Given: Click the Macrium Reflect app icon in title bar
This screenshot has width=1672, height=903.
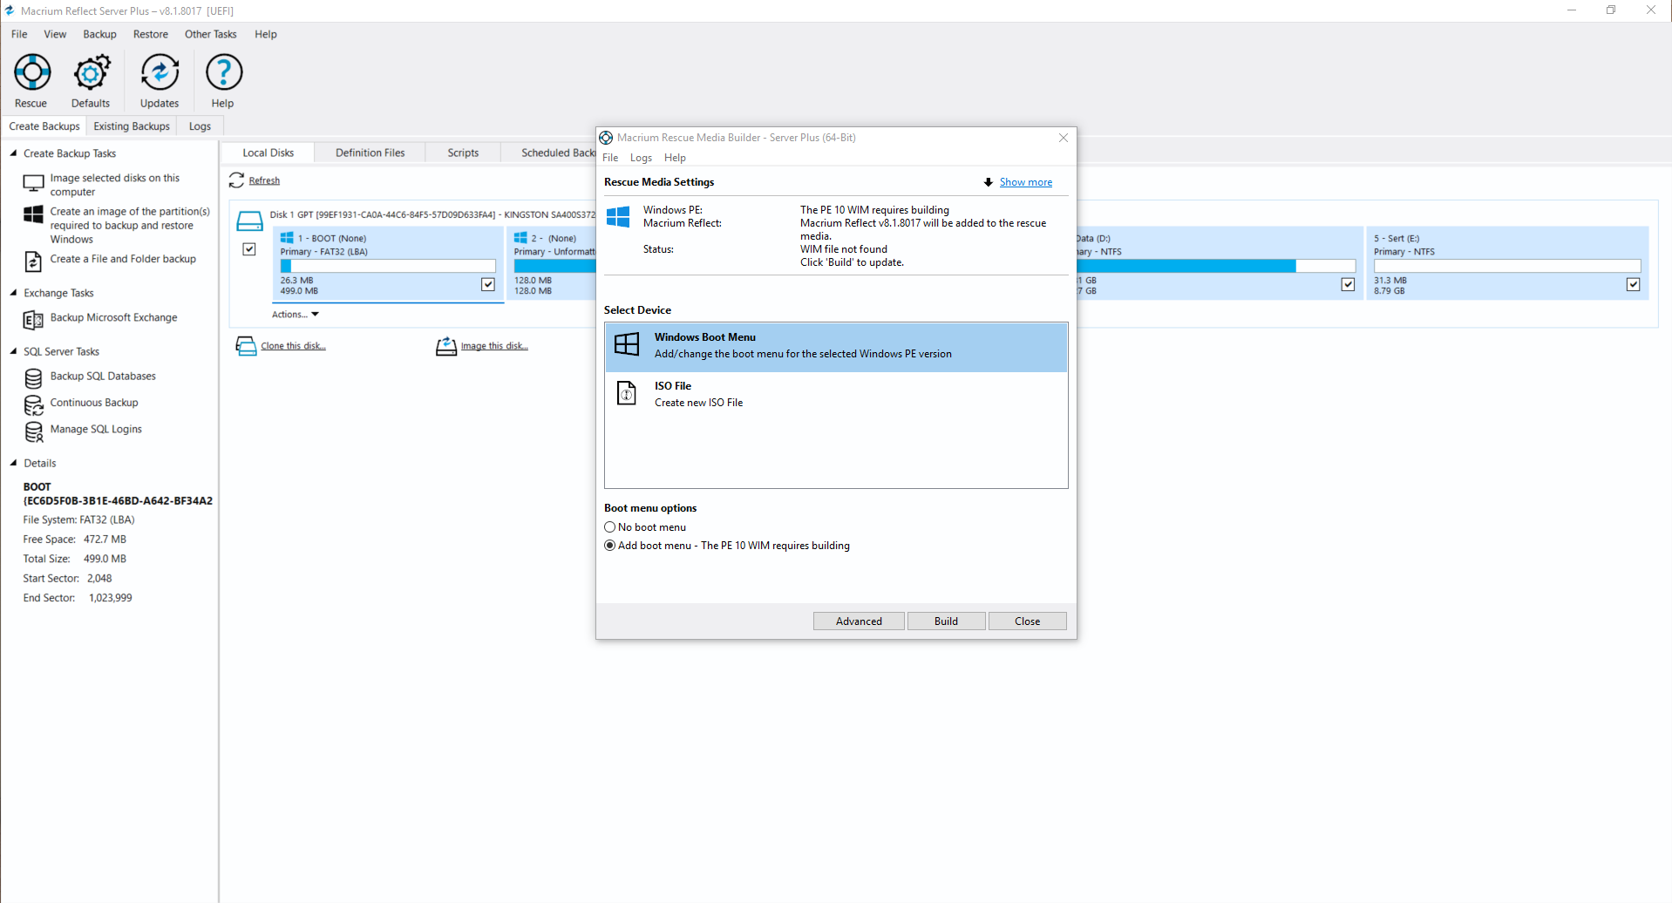Looking at the screenshot, I should pos(10,10).
